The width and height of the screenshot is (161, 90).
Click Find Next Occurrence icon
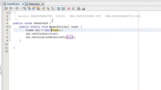click(33, 8)
